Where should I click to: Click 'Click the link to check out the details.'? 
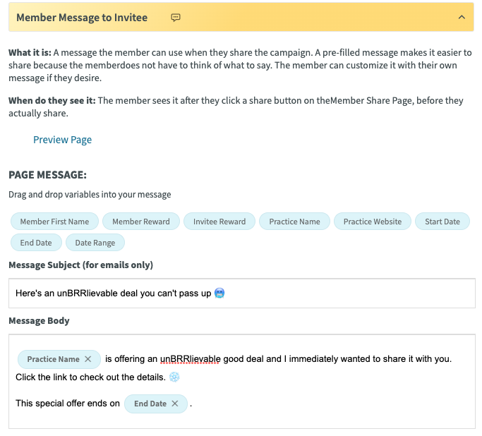(90, 377)
